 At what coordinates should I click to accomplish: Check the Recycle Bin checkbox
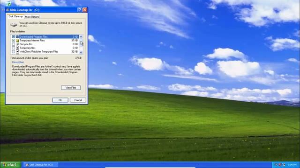pos(13,44)
